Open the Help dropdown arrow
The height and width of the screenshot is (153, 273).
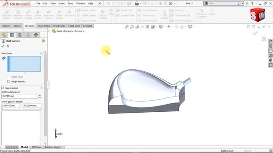coord(256,3)
